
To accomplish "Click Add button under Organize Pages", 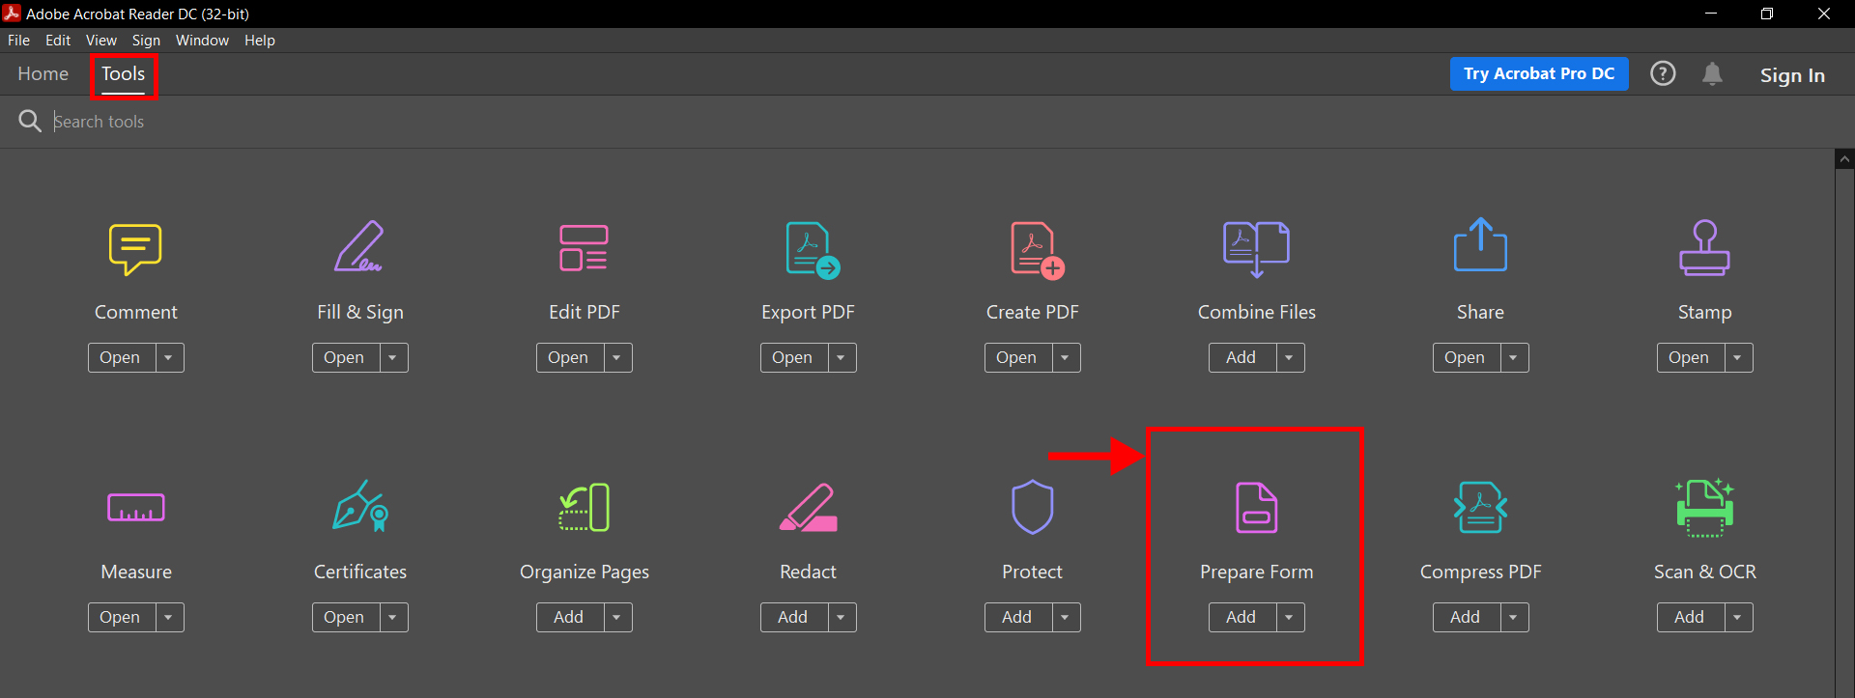I will [x=569, y=617].
